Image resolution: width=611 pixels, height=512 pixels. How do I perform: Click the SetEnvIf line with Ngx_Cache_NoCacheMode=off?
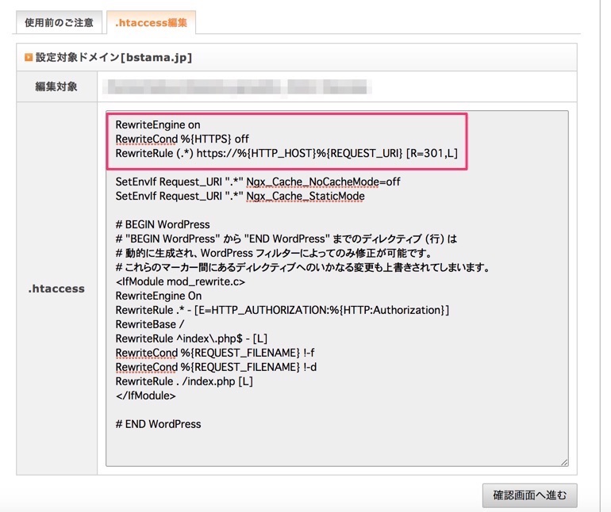pos(258,181)
